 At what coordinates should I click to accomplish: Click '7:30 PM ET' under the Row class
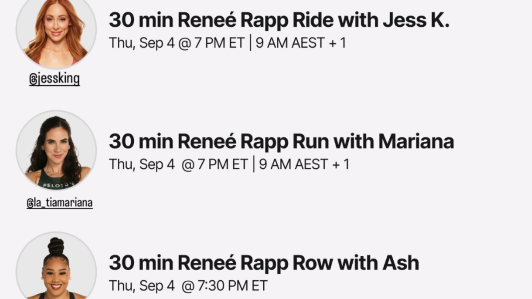coord(232,286)
